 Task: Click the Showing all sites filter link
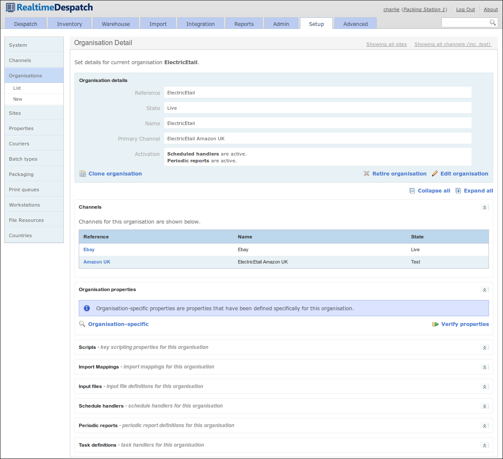(386, 44)
